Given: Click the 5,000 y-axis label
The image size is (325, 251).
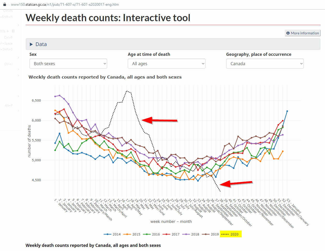Looking at the screenshot, I should coord(36,160).
